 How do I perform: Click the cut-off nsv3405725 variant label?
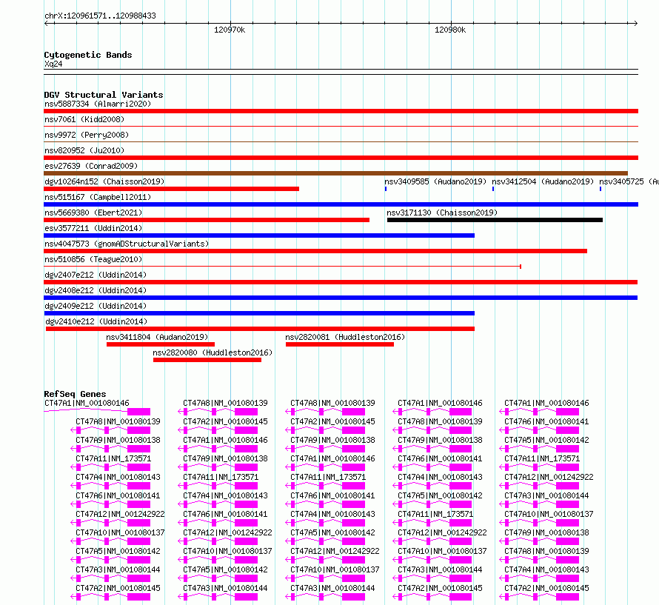tap(629, 181)
